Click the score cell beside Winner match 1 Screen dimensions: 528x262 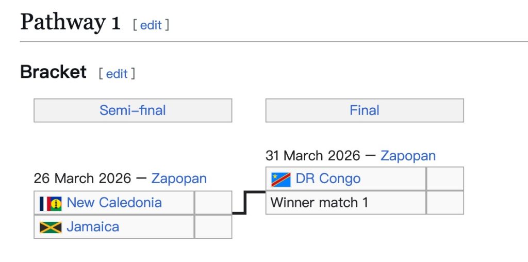coord(445,203)
